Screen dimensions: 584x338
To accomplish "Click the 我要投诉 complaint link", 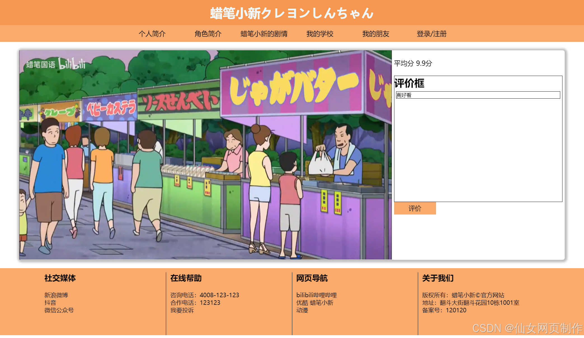I will pyautogui.click(x=182, y=310).
